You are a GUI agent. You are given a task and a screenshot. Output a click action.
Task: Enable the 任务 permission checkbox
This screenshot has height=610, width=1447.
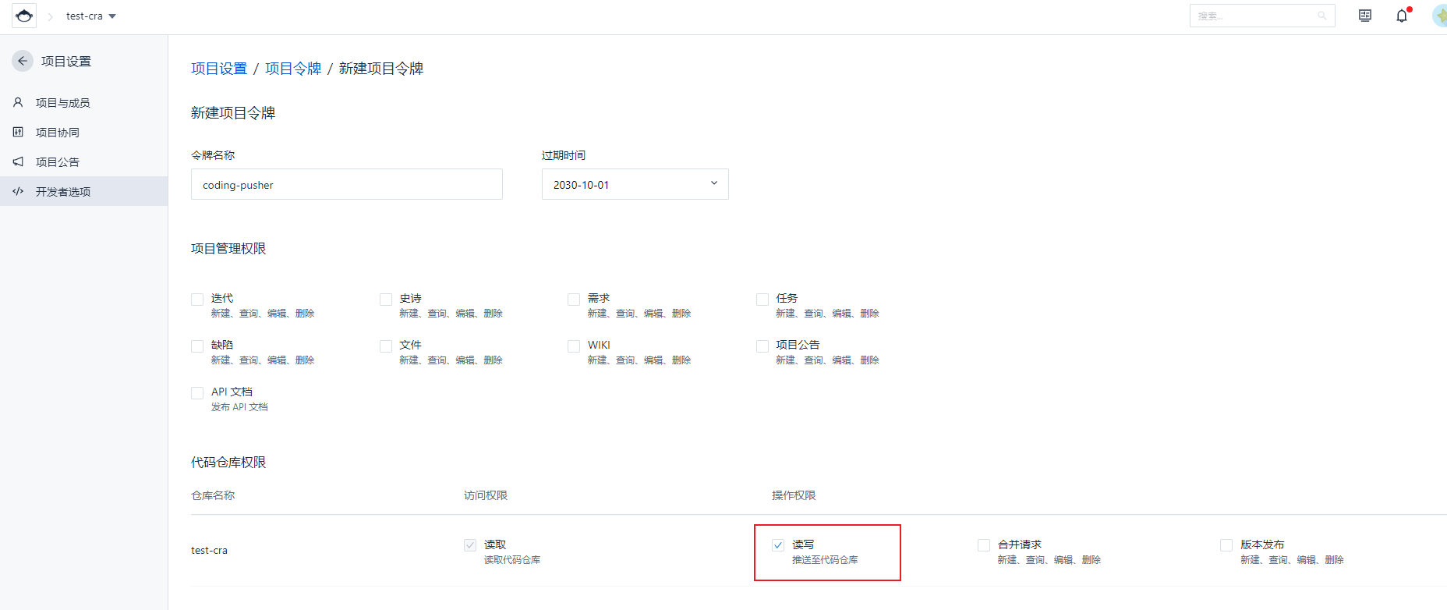[x=762, y=300]
